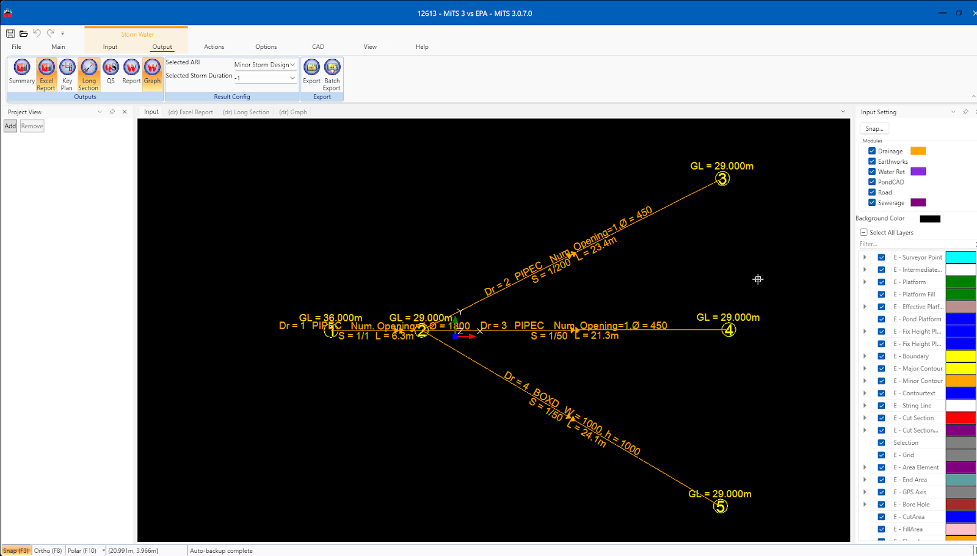The width and height of the screenshot is (977, 556).
Task: Pin the Project View panel
Action: [x=112, y=112]
